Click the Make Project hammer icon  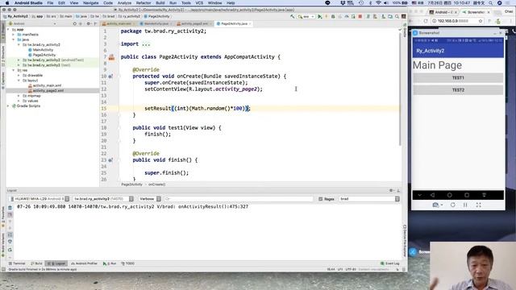tap(292, 16)
